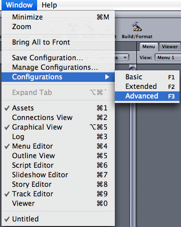
Task: Select the Advanced configuration
Action: tap(147, 96)
